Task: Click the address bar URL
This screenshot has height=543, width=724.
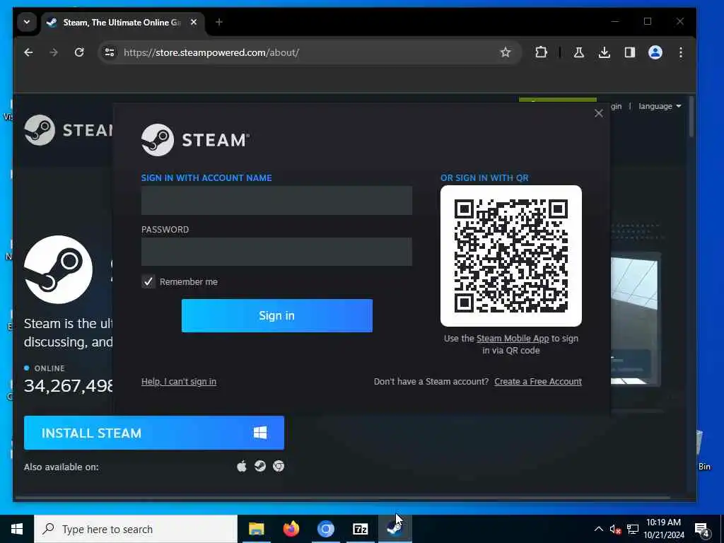Action: (211, 52)
